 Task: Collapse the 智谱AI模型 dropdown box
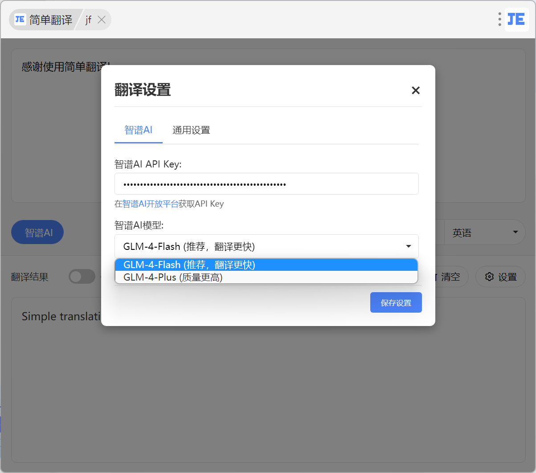point(266,246)
